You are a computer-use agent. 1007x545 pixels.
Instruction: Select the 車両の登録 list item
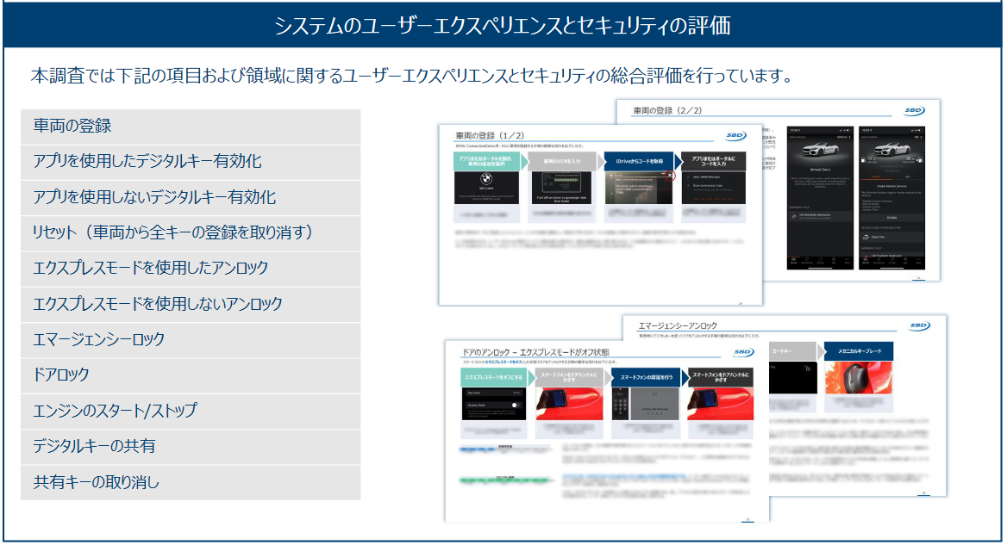191,126
